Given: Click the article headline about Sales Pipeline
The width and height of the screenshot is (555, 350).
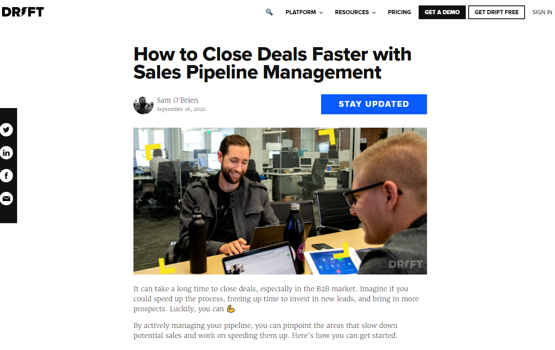Looking at the screenshot, I should coord(272,63).
